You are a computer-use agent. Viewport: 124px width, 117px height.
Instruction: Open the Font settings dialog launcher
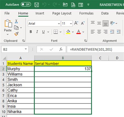tap(86, 41)
